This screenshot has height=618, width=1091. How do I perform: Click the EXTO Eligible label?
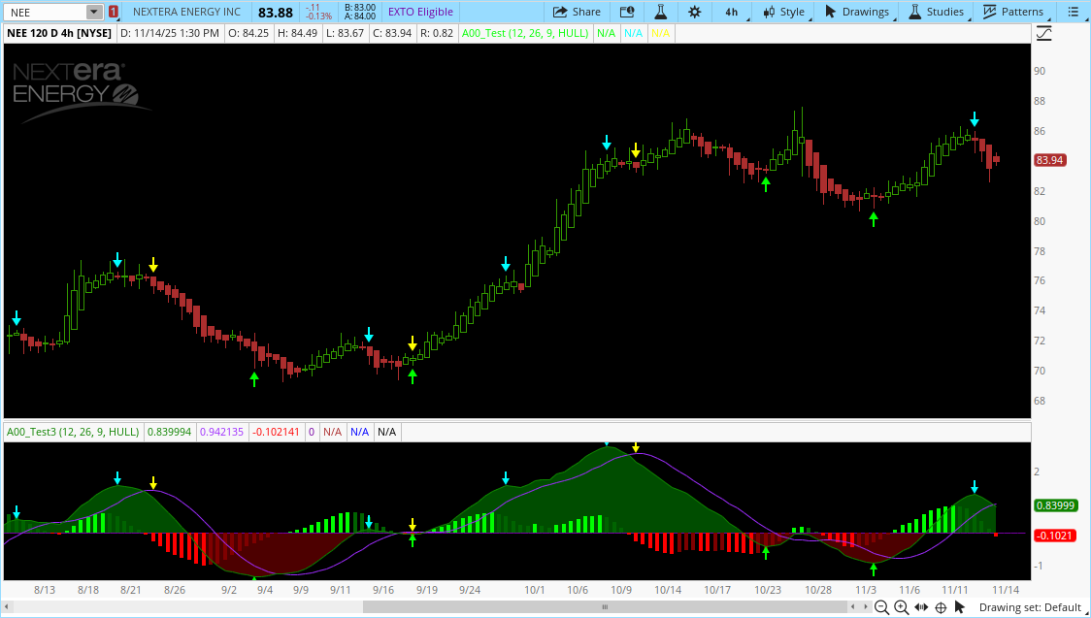coord(420,12)
